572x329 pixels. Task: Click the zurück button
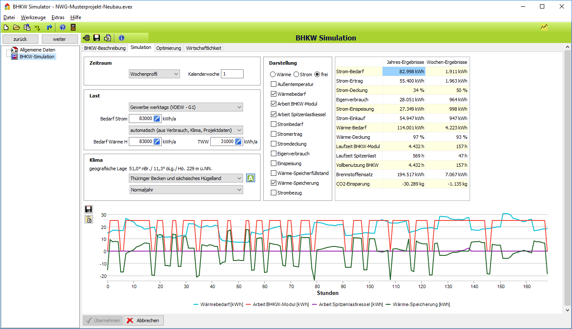[x=20, y=39]
